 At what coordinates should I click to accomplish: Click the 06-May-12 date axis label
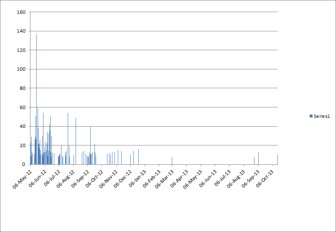(22, 179)
